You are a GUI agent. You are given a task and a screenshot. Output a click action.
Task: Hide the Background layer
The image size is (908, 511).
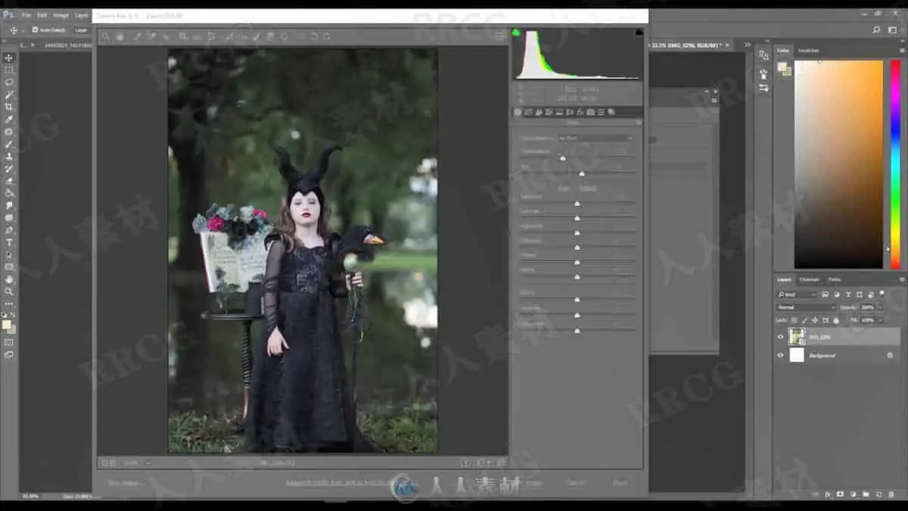780,355
